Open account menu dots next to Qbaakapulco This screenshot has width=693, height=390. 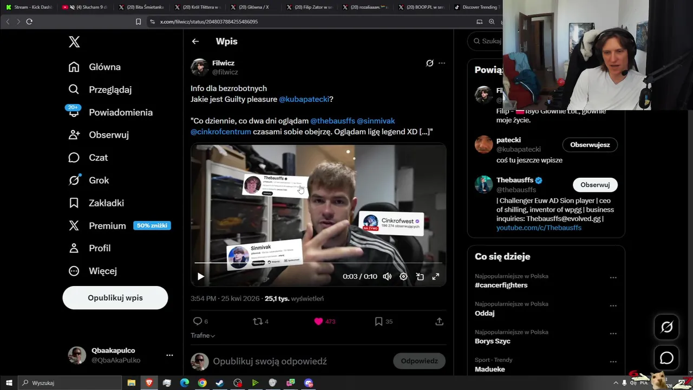coord(169,355)
